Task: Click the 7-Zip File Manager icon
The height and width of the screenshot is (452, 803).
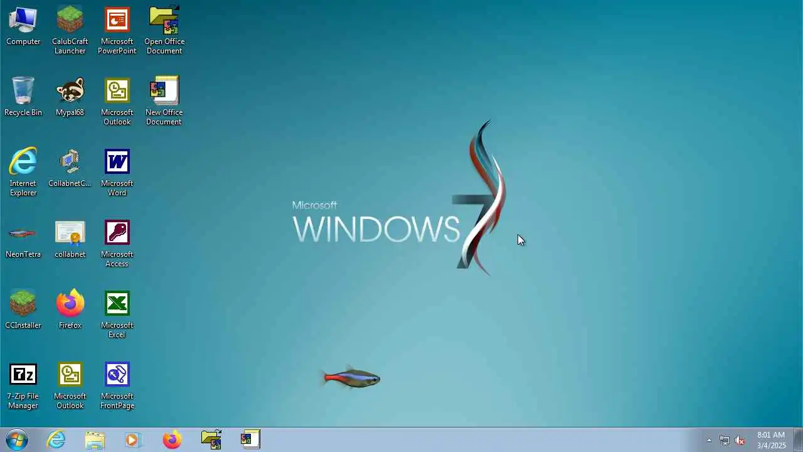Action: point(23,385)
